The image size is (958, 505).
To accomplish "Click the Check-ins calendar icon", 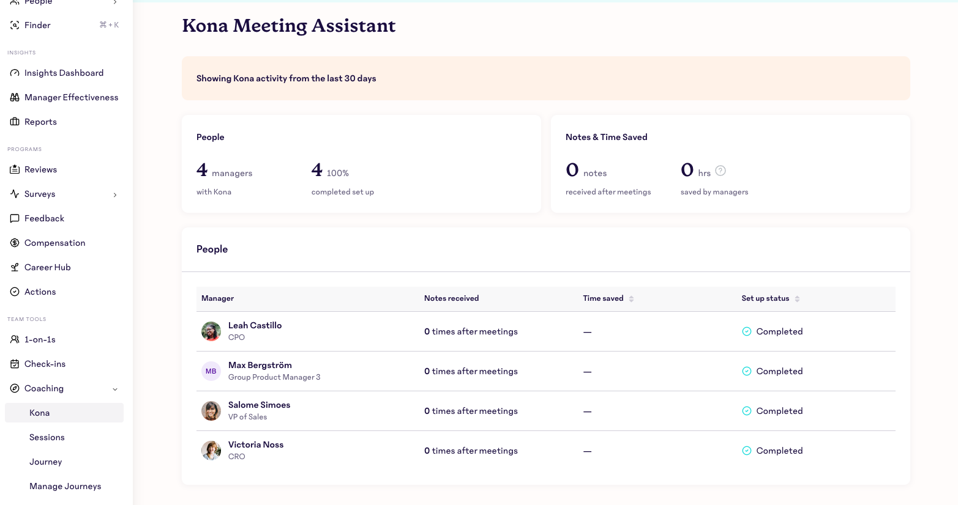I will click(15, 364).
